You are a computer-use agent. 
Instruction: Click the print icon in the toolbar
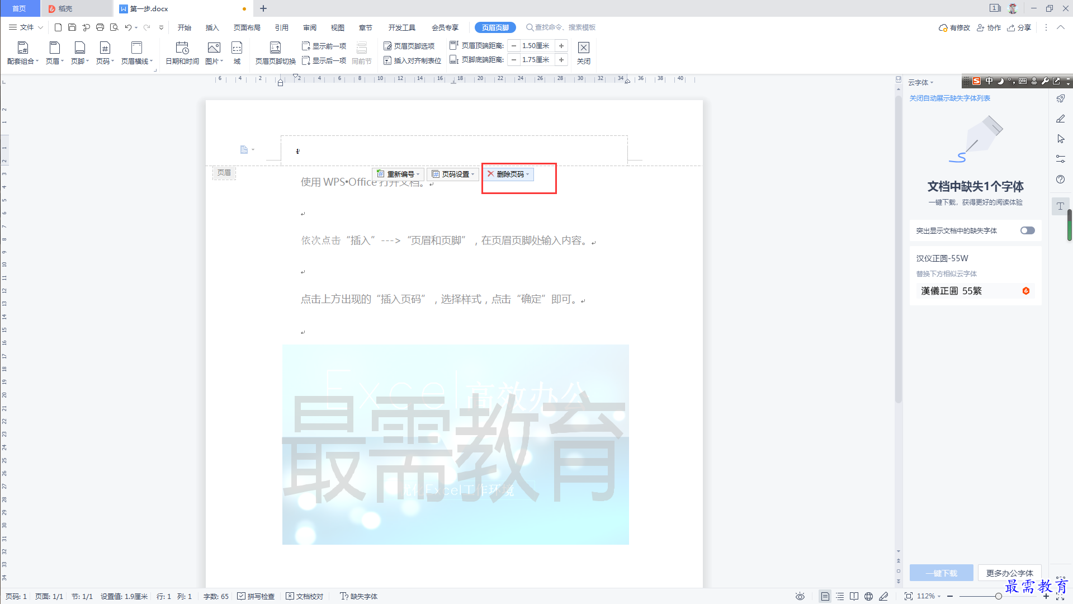[x=100, y=27]
